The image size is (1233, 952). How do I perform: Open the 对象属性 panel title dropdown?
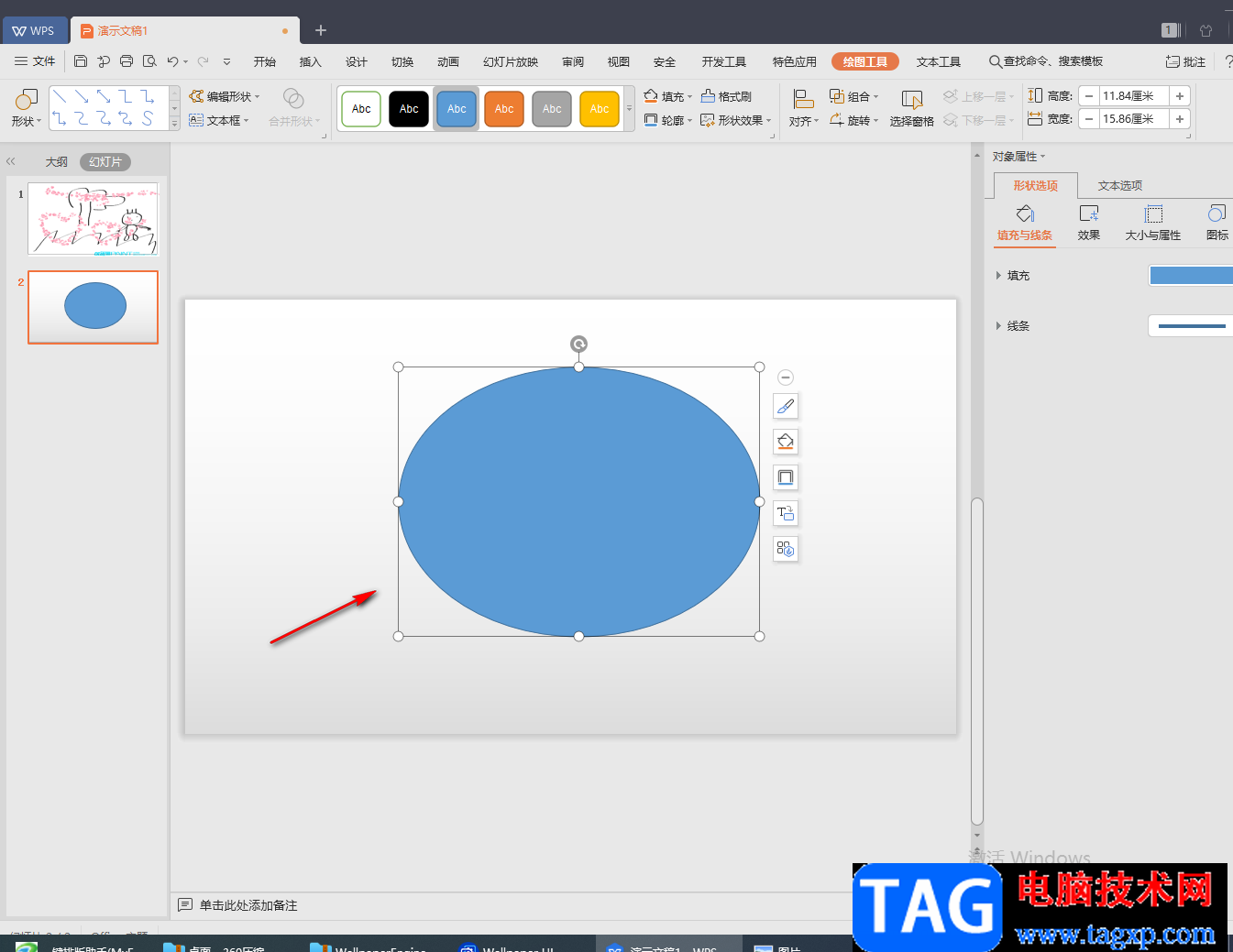pos(1018,157)
